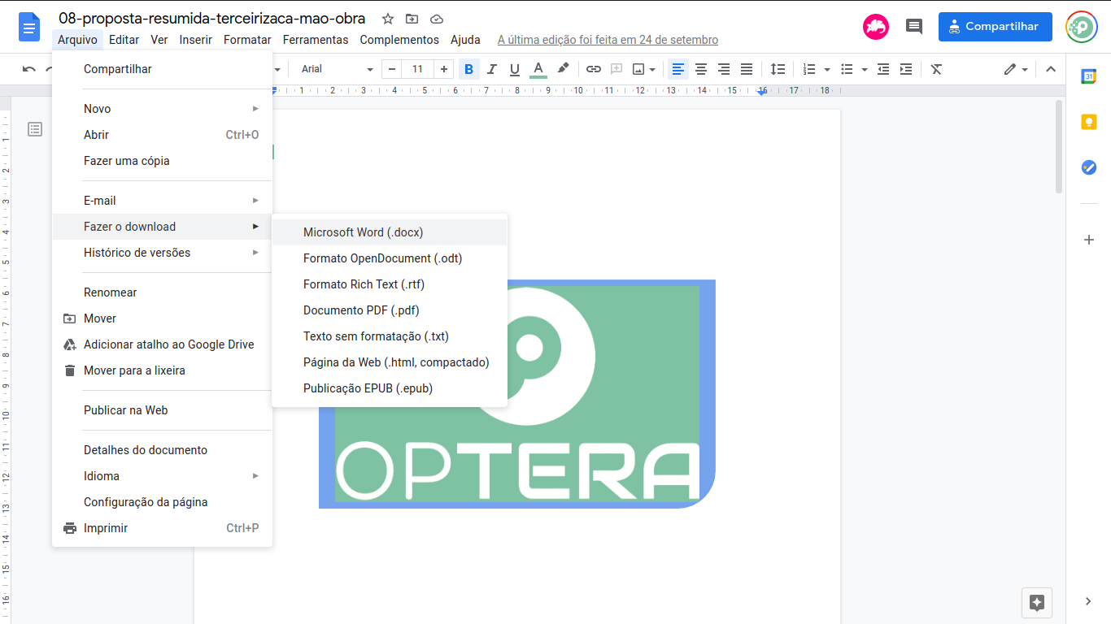Open the editing mode pencil dropdown
Viewport: 1111px width, 624px height.
tap(1016, 69)
